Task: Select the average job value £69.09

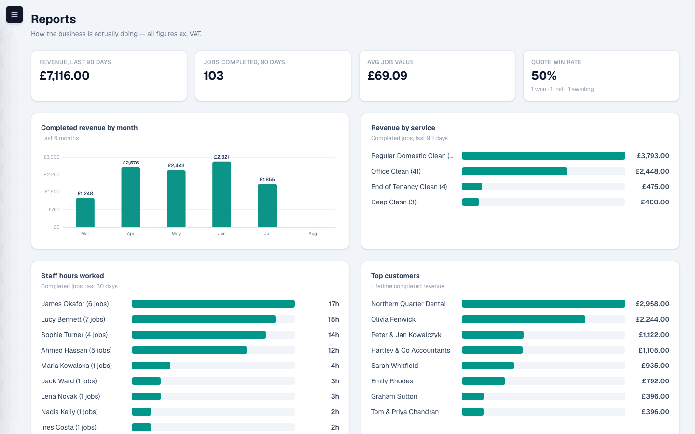Action: 387,76
